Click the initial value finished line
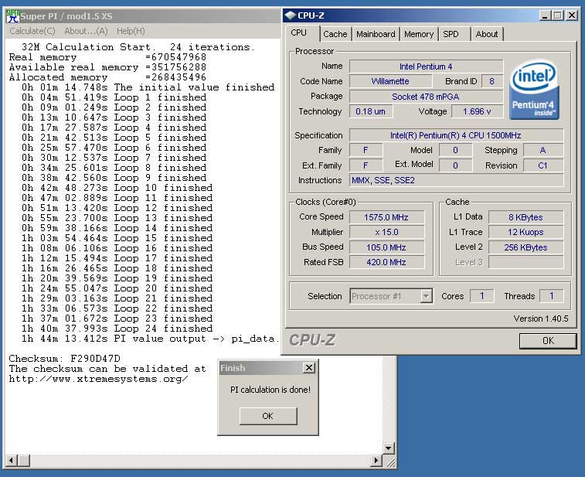This screenshot has height=477, width=585. (148, 87)
